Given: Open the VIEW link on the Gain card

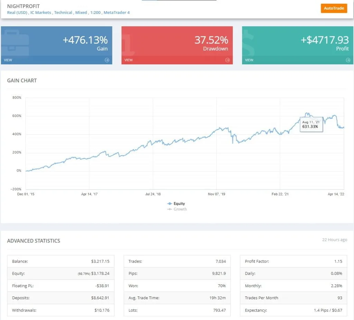Looking at the screenshot, I should pyautogui.click(x=8, y=60).
